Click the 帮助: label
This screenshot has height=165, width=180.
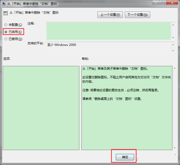pyautogui.click(x=85, y=59)
